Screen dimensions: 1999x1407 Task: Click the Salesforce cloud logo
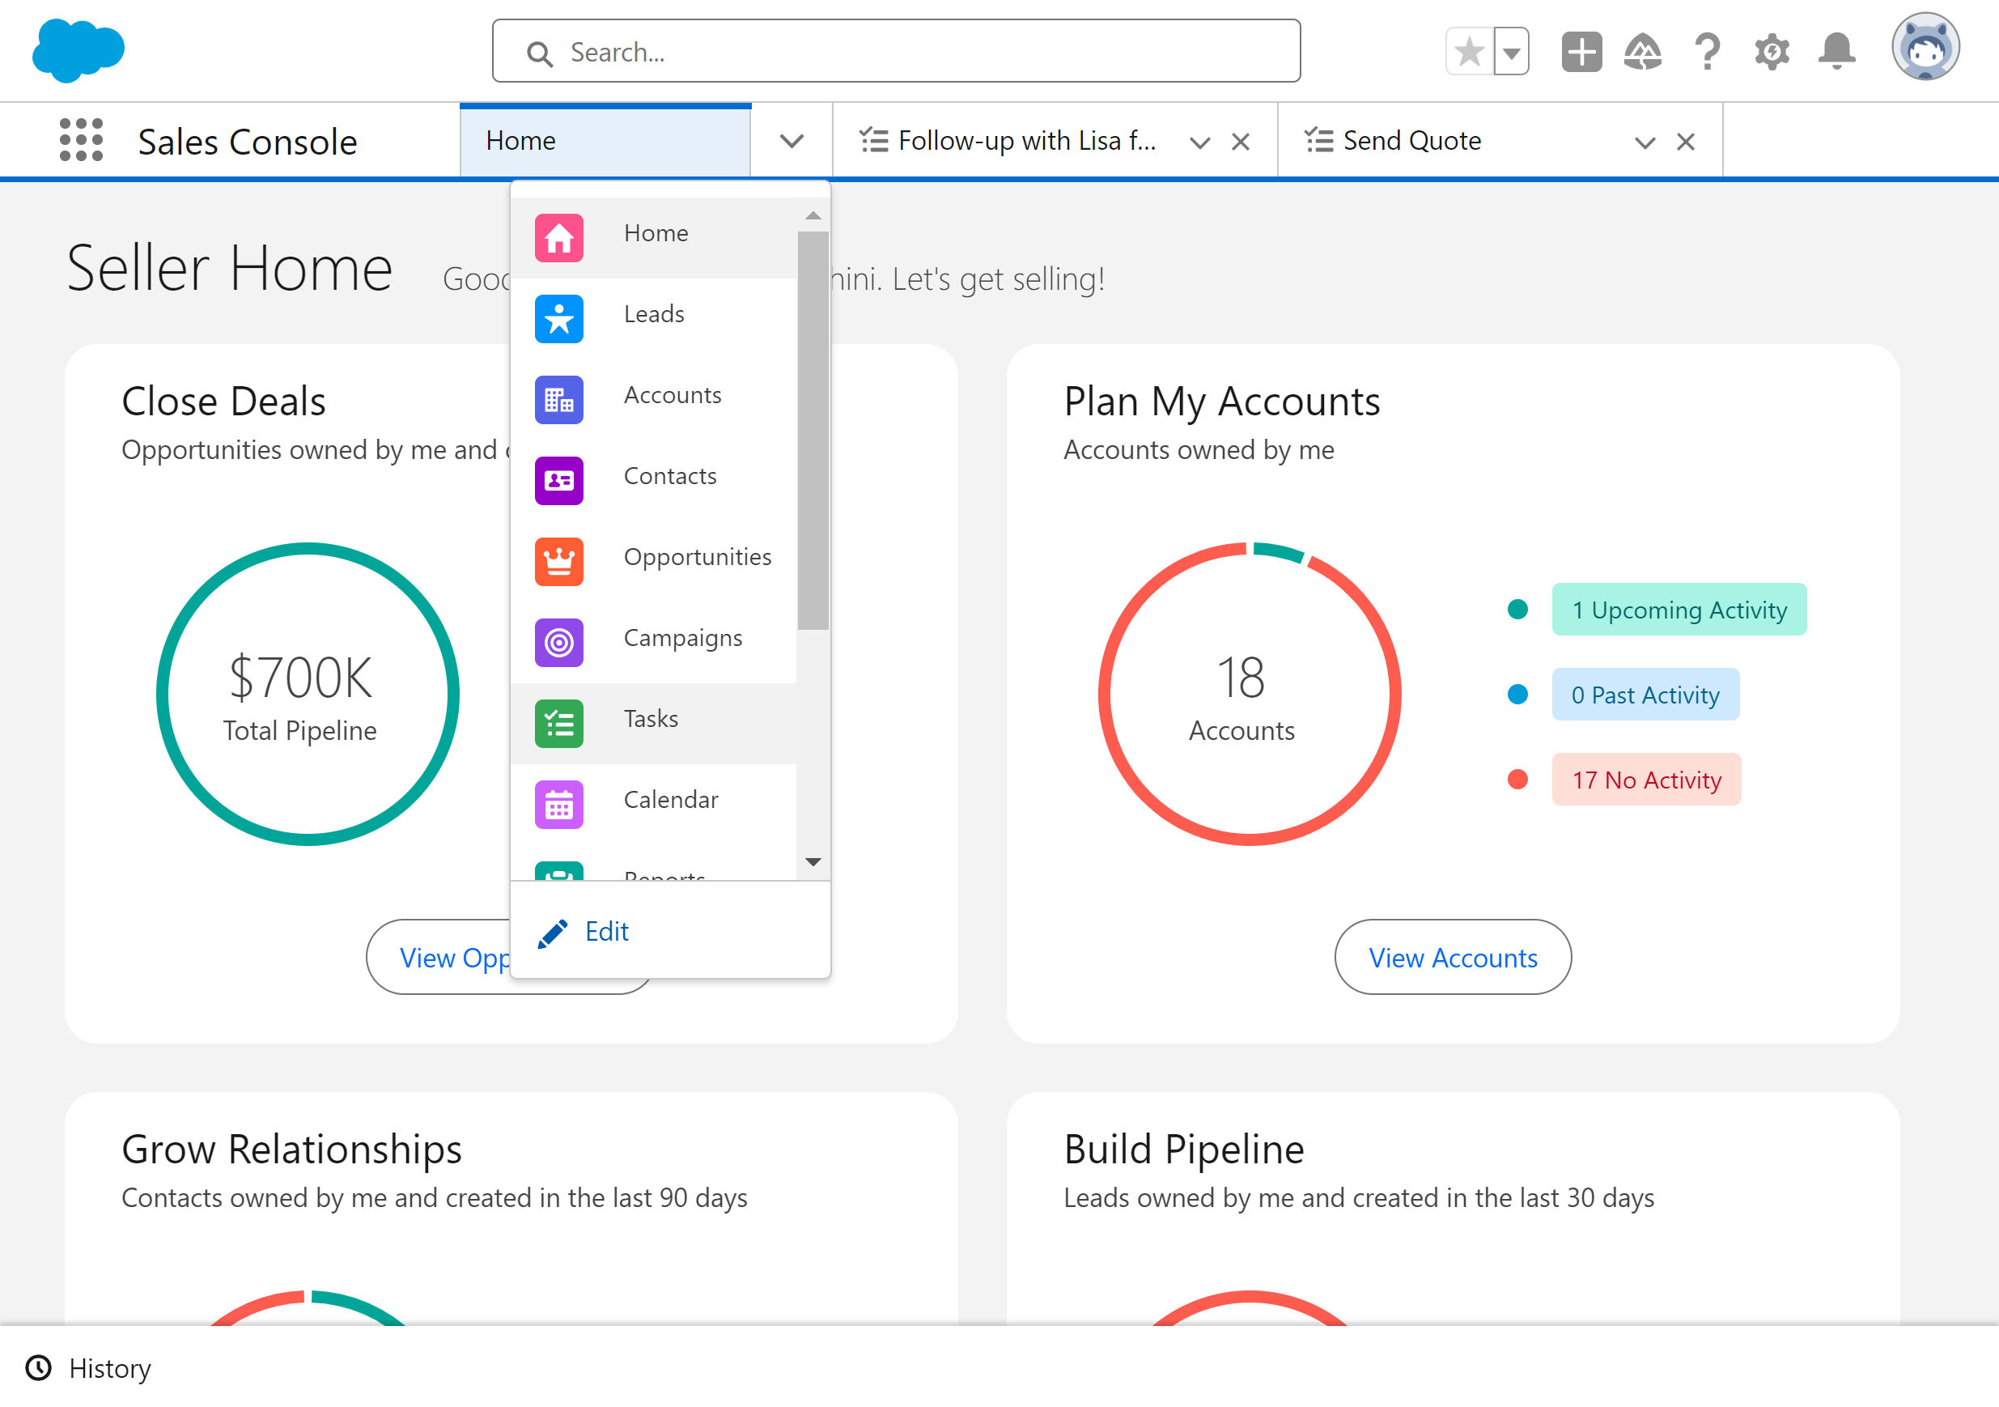(79, 50)
